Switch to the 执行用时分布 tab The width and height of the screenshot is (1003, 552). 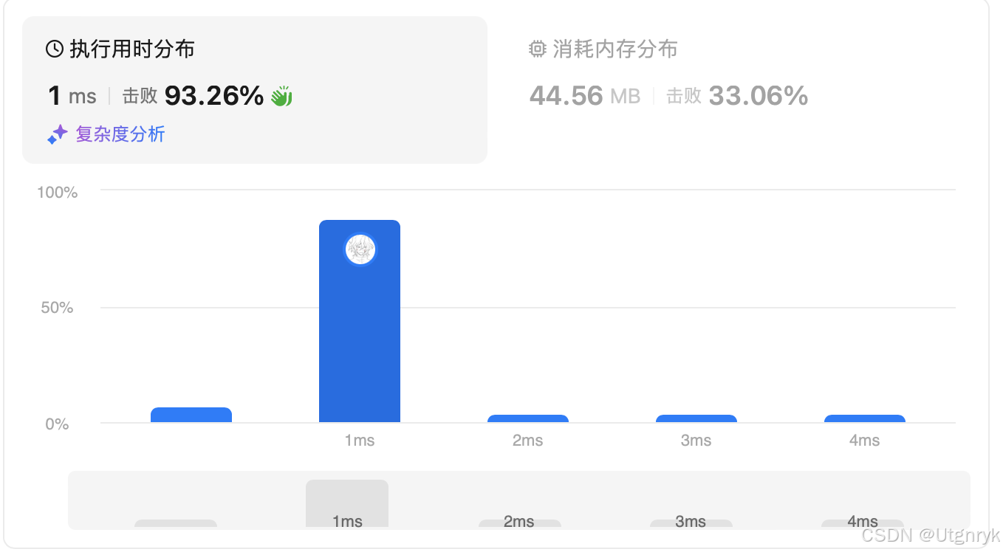255,90
